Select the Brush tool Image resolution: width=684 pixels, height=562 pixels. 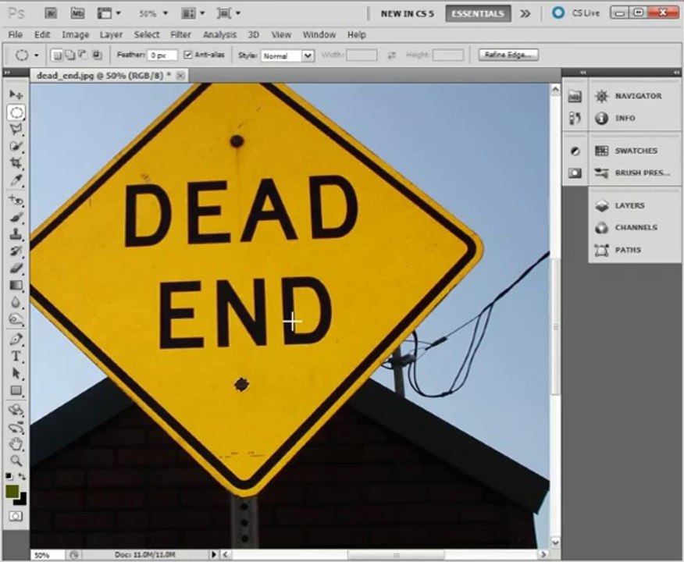pos(16,217)
